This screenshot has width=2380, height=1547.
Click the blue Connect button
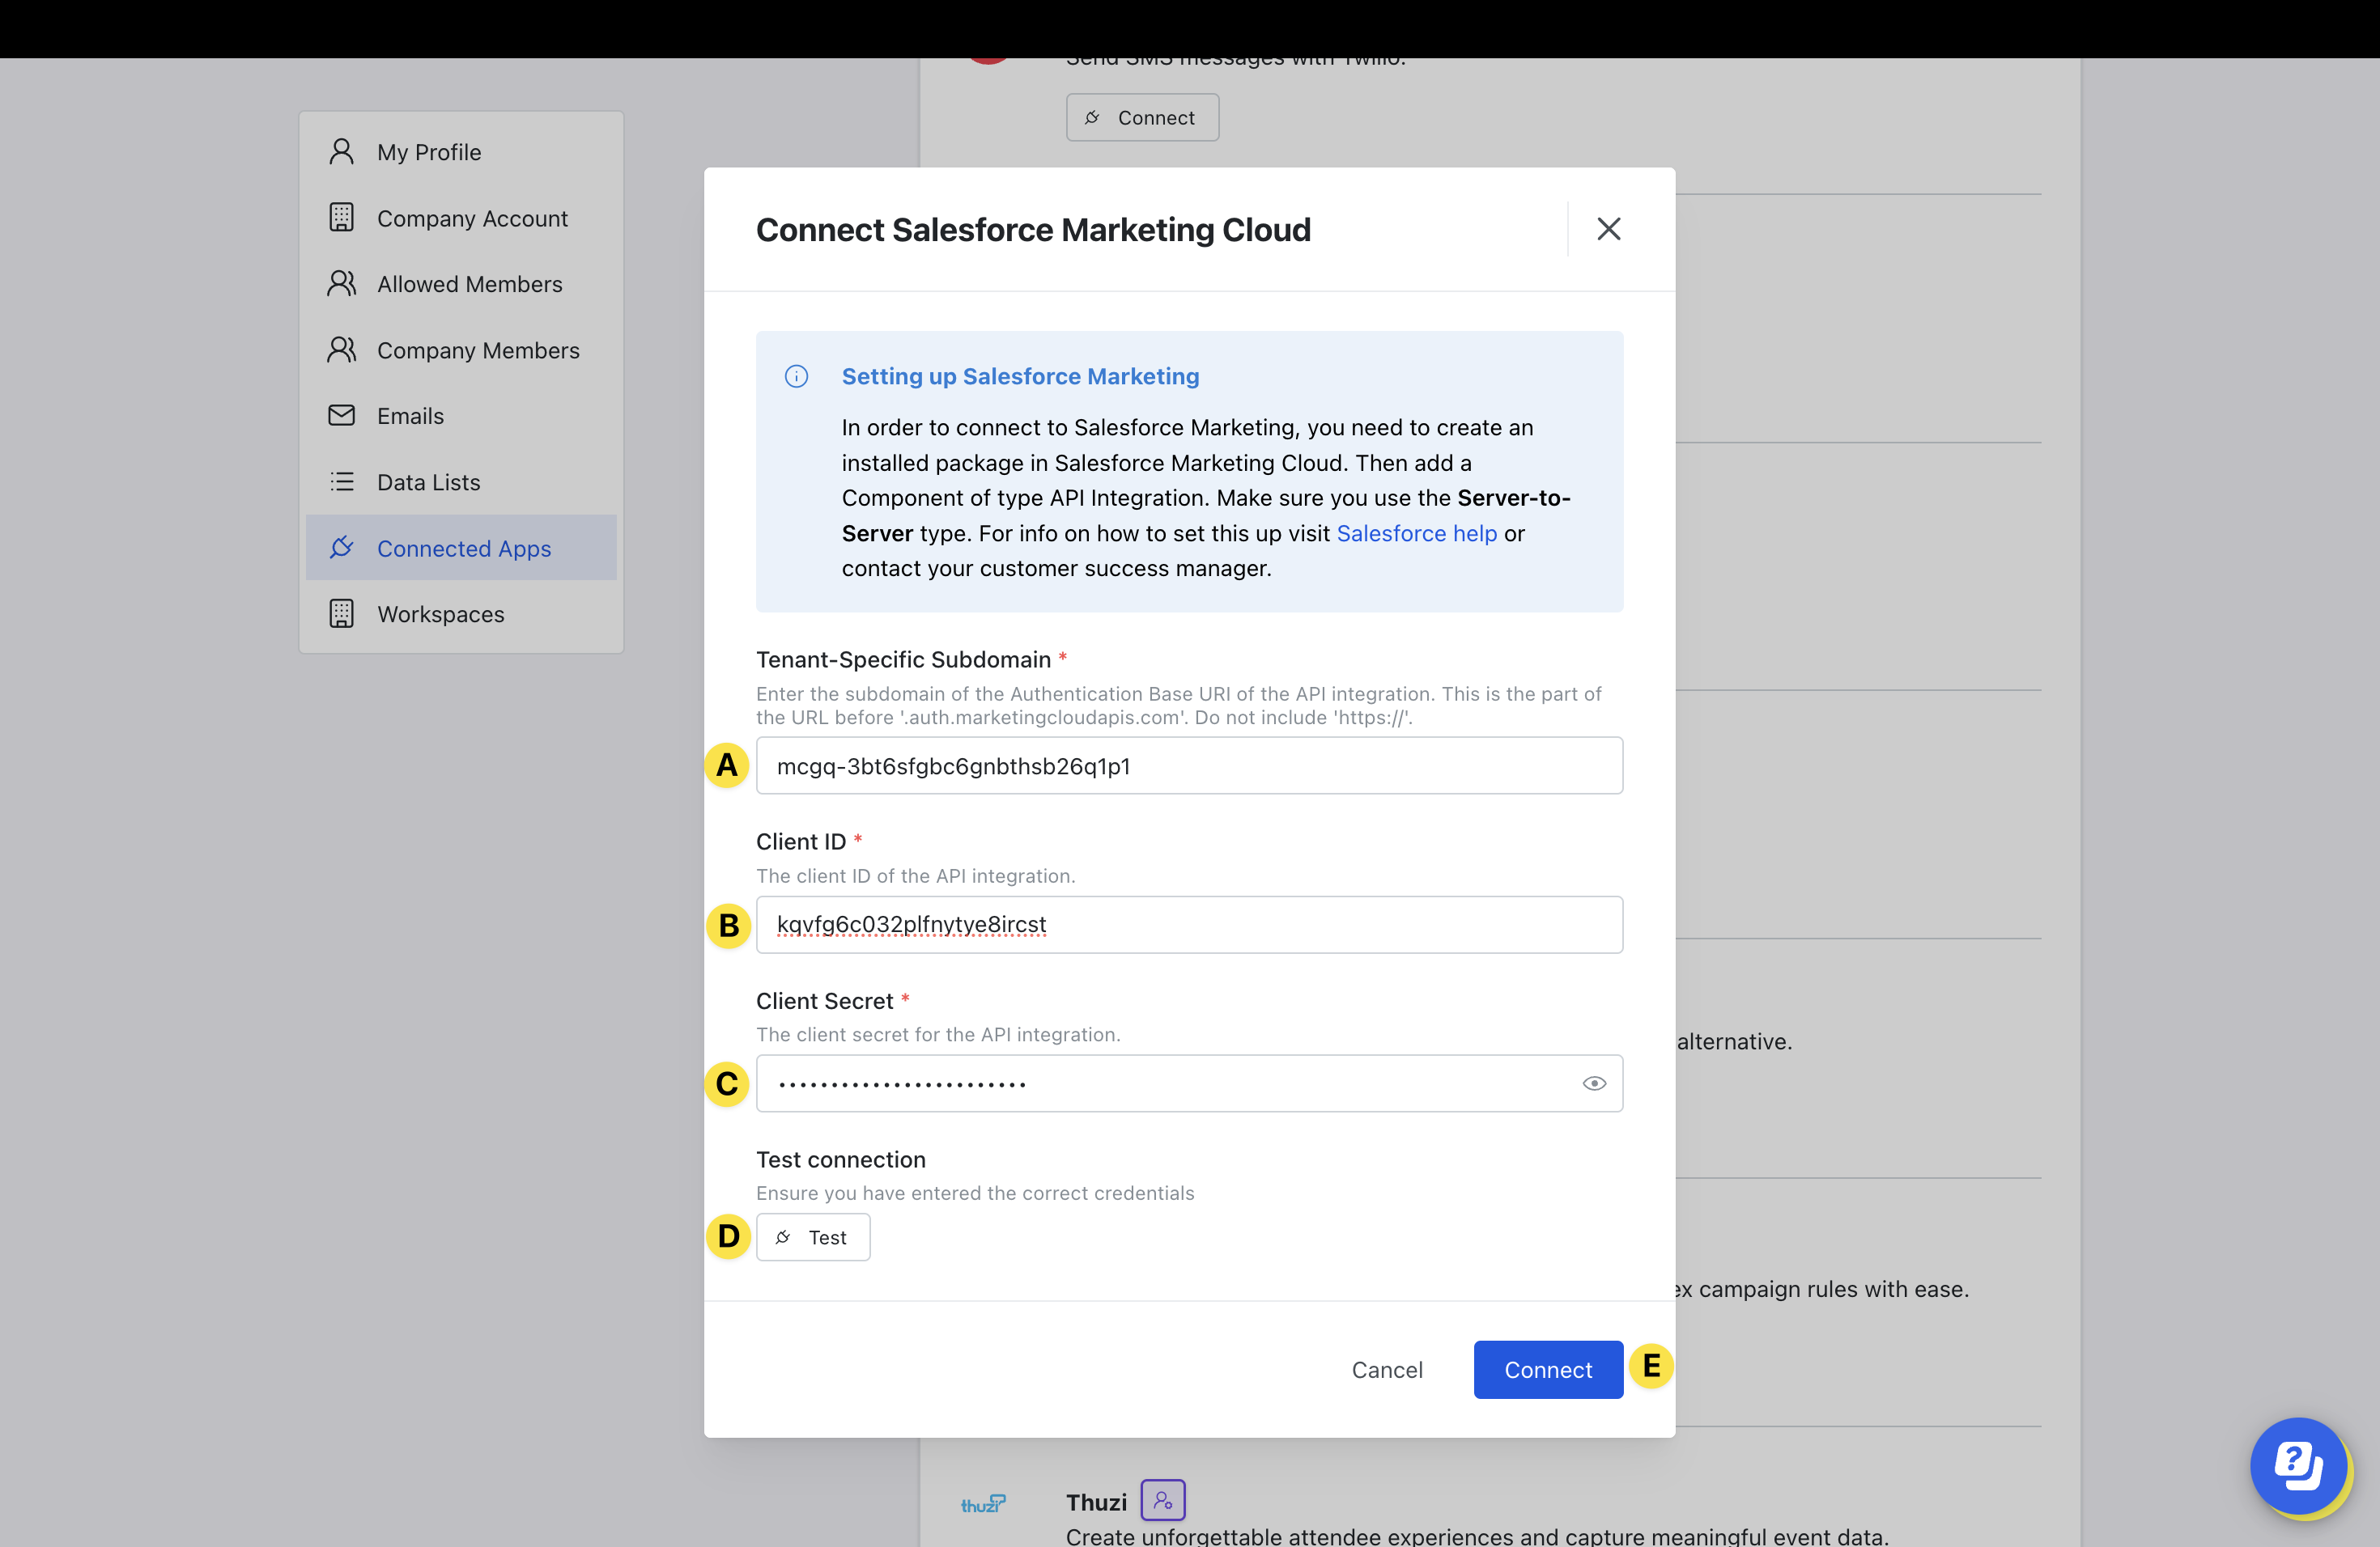pos(1547,1369)
